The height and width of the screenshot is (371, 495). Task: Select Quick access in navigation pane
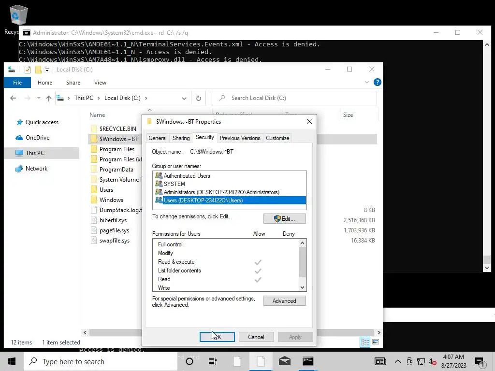(42, 122)
